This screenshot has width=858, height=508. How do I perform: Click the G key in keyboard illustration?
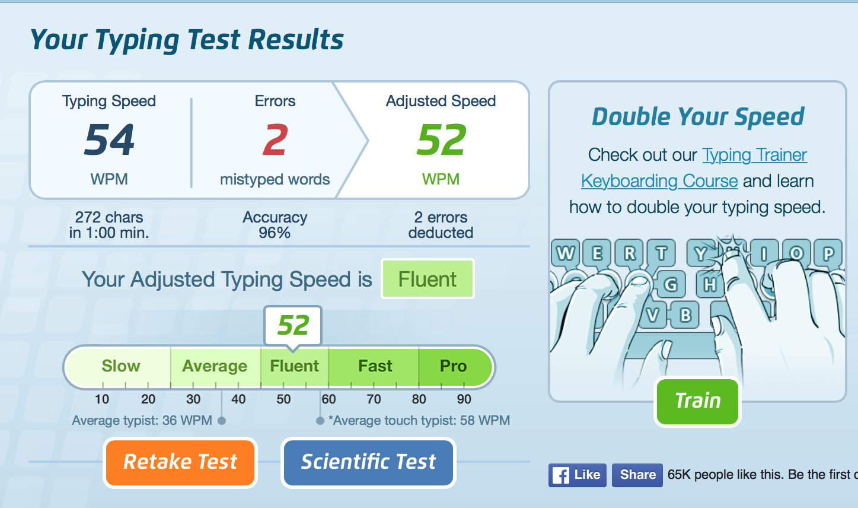(x=670, y=284)
